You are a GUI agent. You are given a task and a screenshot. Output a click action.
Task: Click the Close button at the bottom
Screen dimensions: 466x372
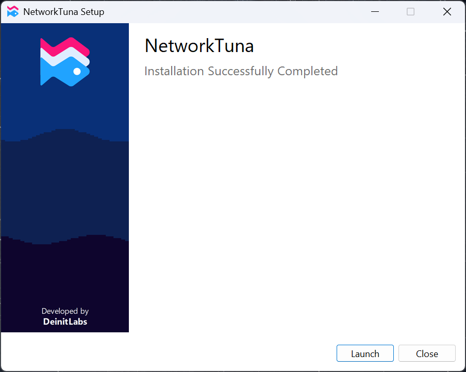coord(427,353)
